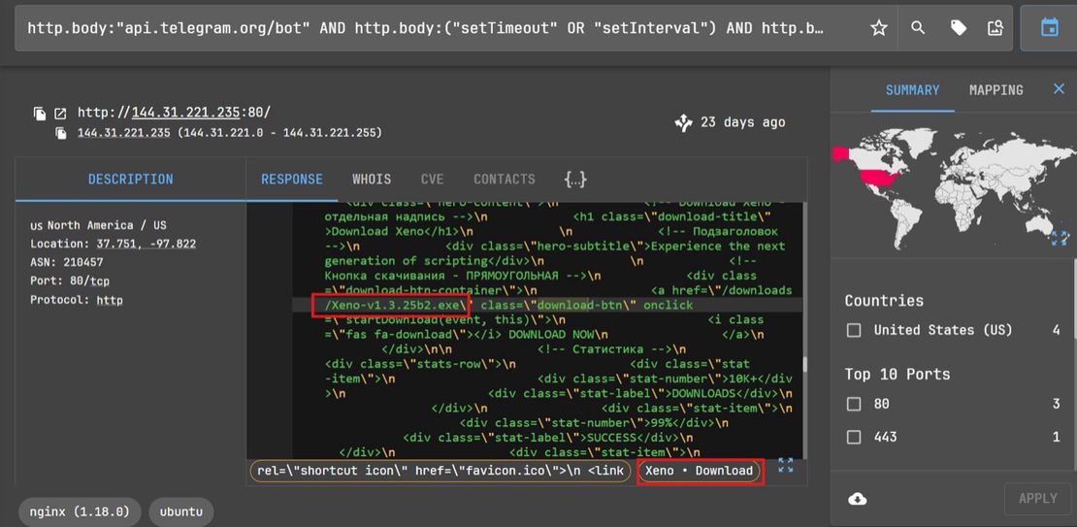Switch to the MAPPING tab

click(x=995, y=90)
